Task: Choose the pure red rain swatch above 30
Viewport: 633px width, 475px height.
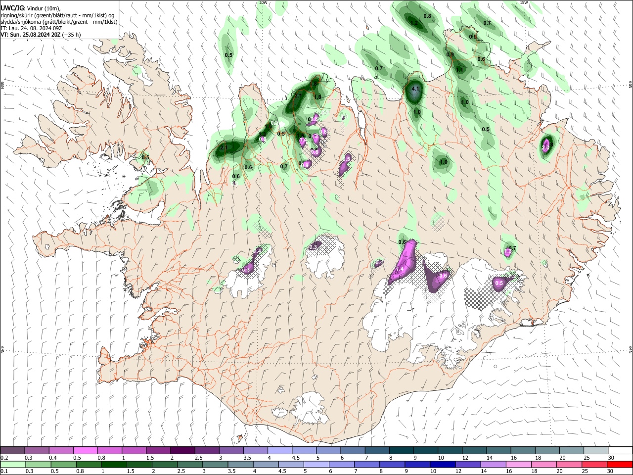Action: coord(621,464)
